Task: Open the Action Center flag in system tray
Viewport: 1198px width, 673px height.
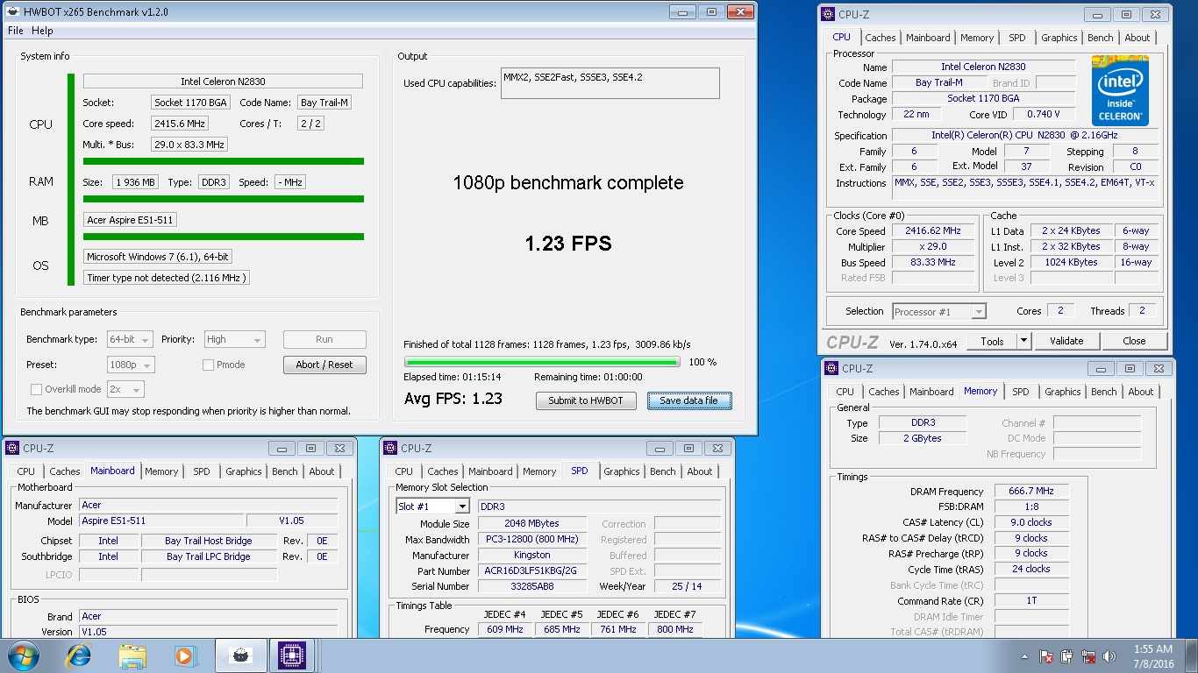Action: 1045,656
